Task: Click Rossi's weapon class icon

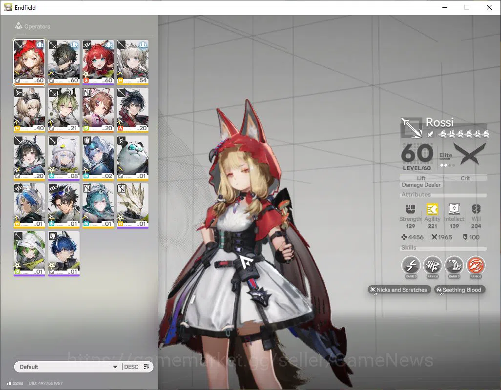Action: click(412, 128)
